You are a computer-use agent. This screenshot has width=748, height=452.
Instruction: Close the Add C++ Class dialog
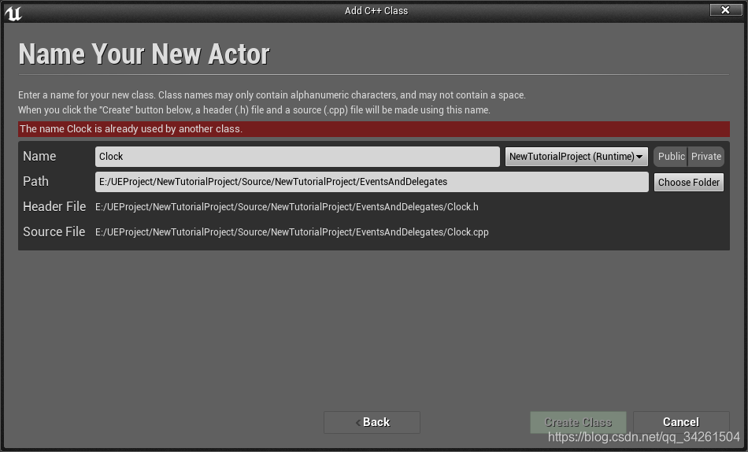coord(726,9)
